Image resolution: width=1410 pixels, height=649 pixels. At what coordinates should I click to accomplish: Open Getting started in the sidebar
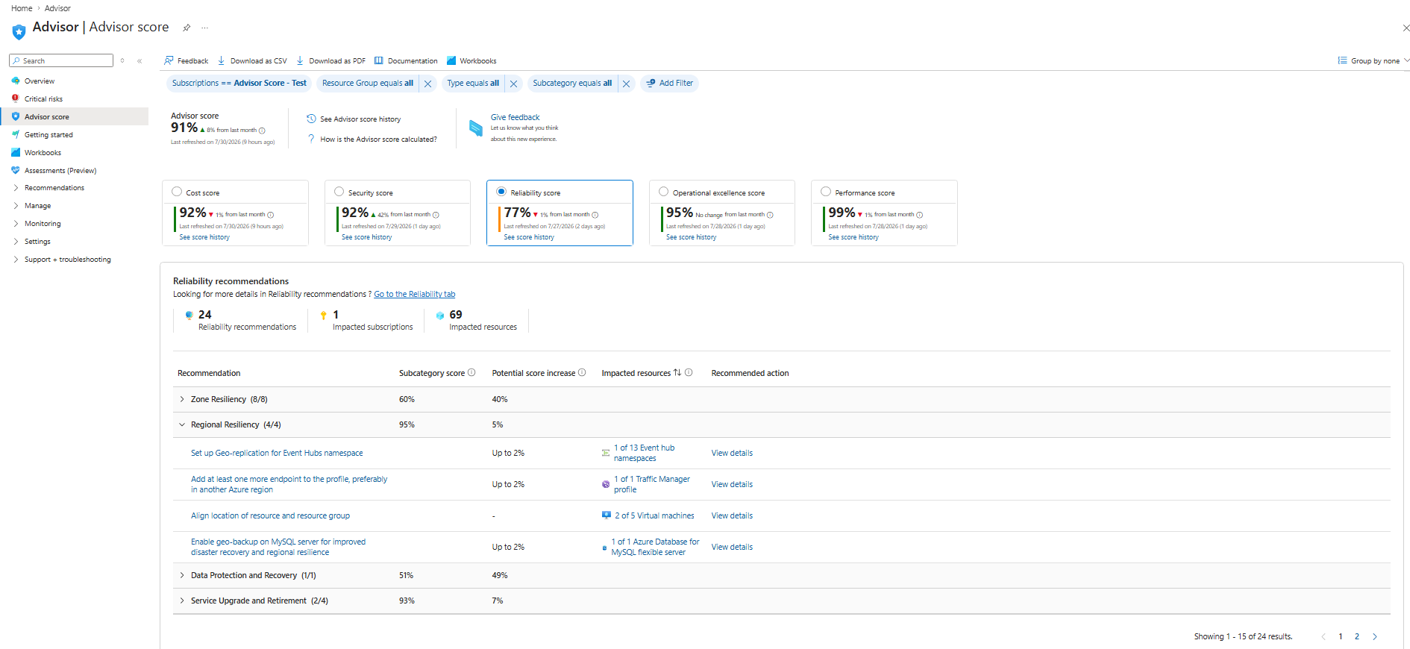[48, 135]
